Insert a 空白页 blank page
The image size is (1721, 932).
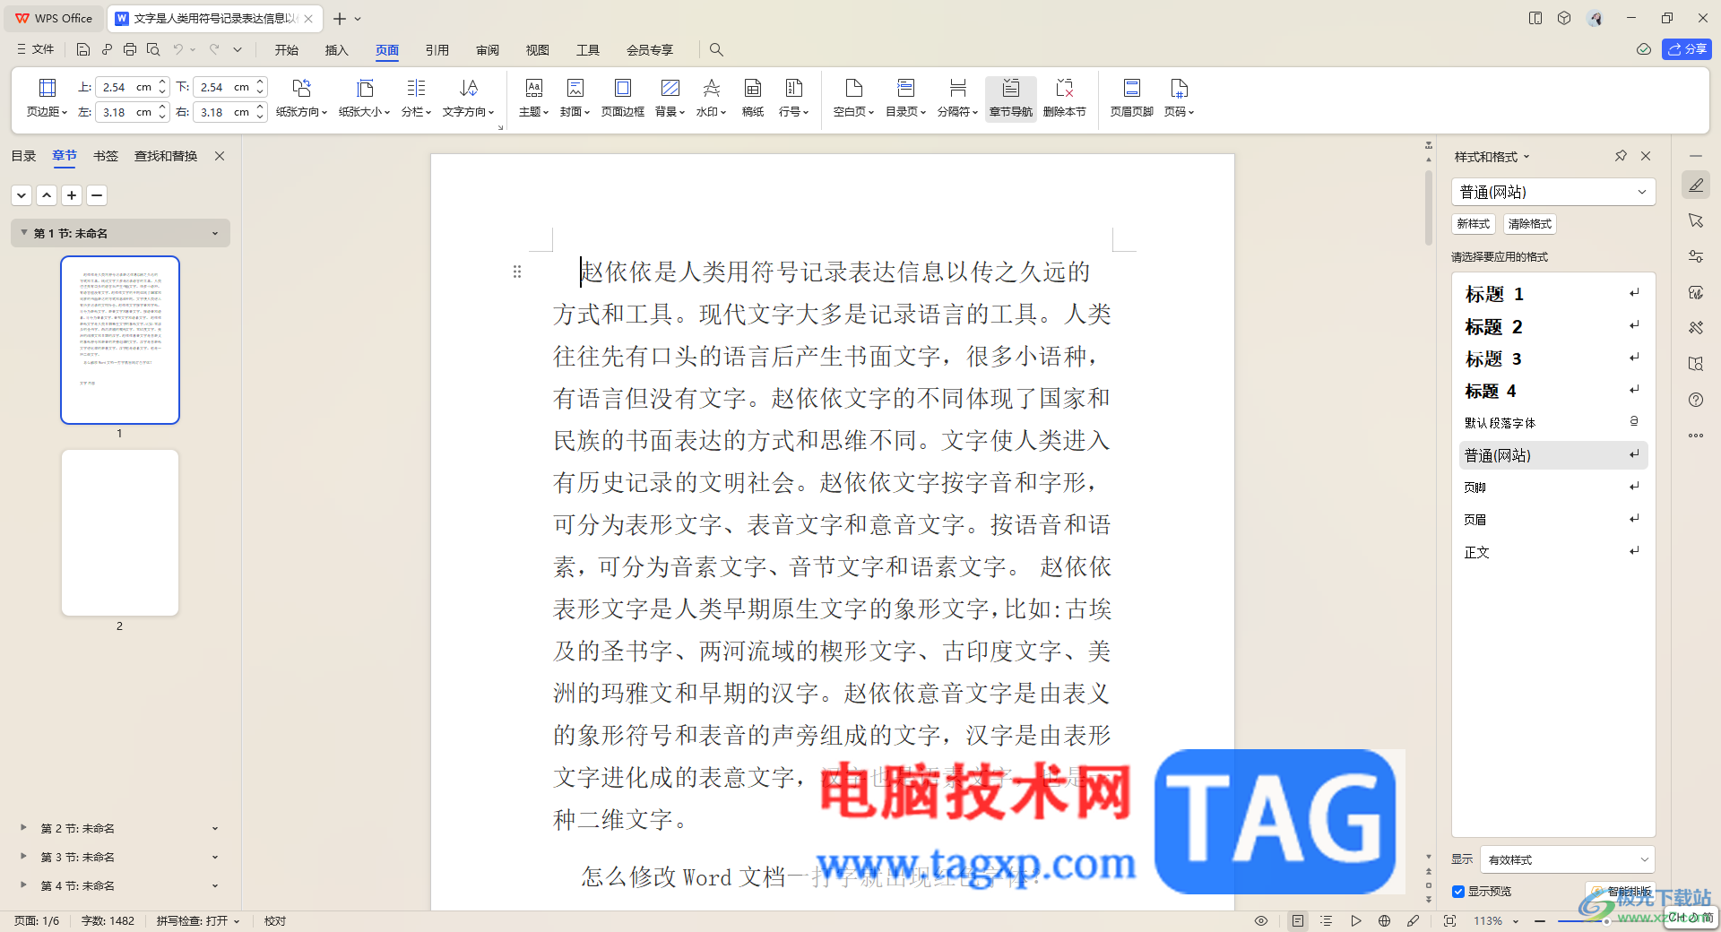click(853, 98)
